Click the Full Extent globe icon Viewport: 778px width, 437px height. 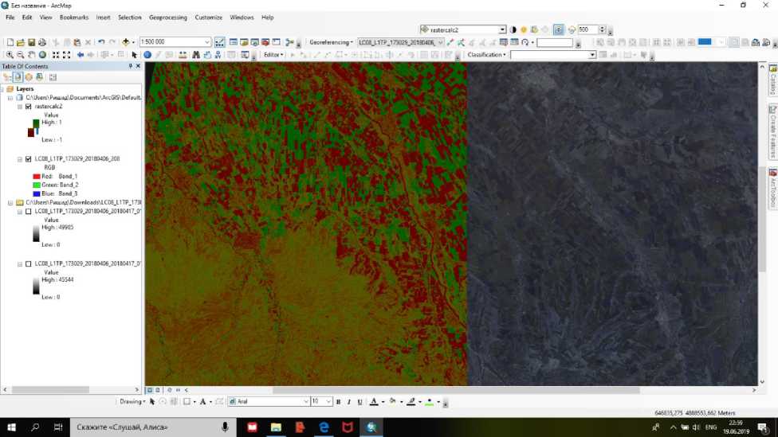click(x=43, y=55)
